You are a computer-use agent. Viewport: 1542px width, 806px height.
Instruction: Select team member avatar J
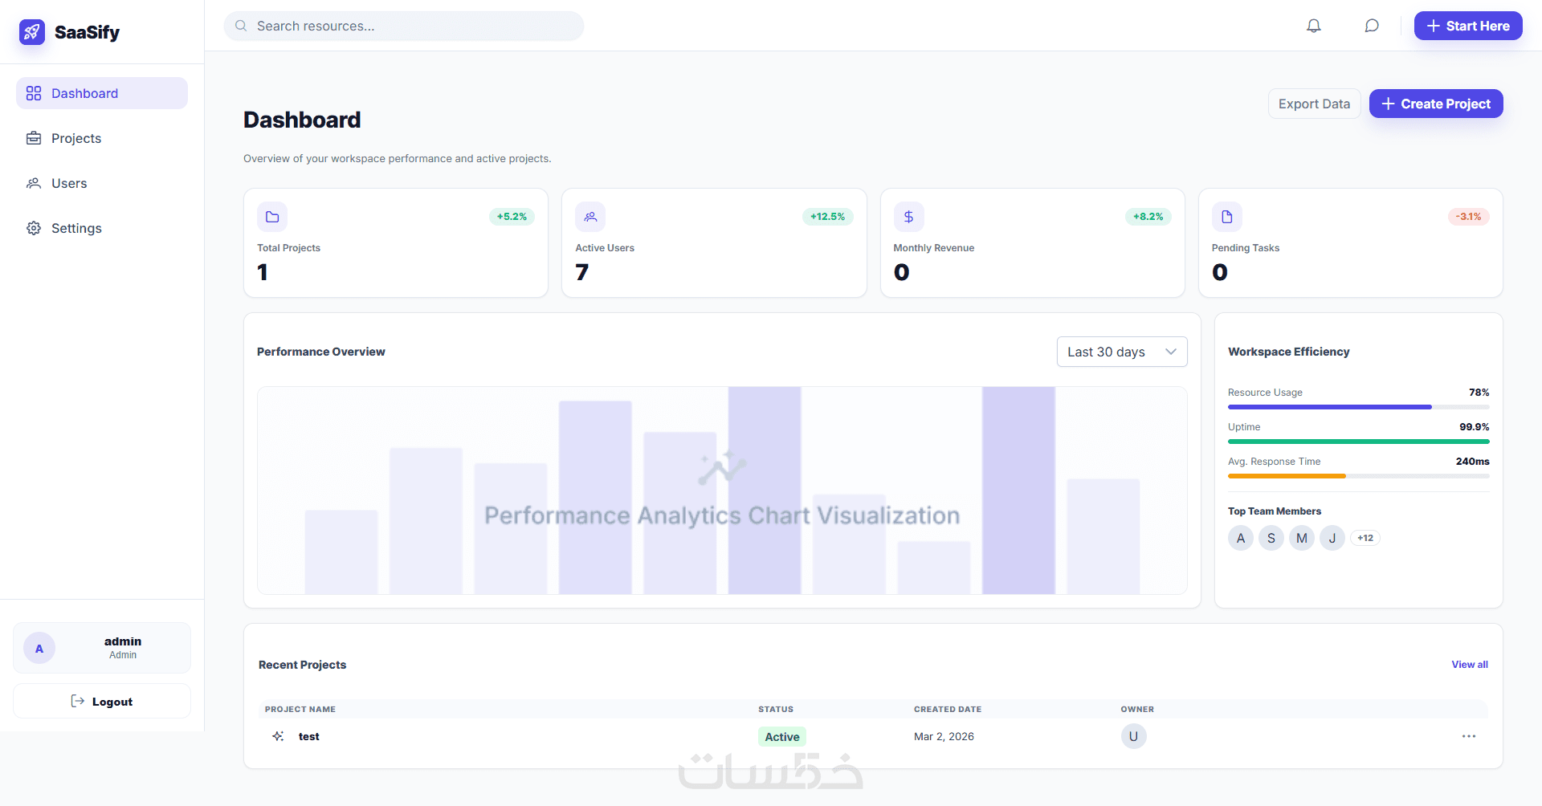[x=1332, y=538]
